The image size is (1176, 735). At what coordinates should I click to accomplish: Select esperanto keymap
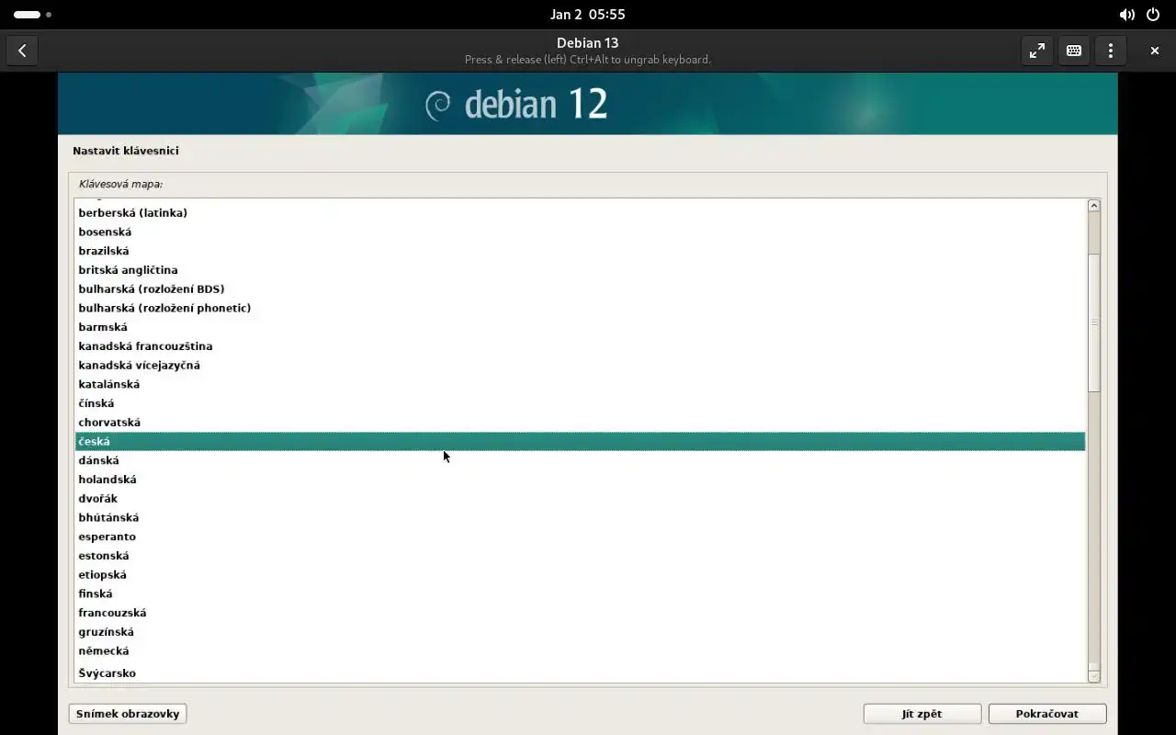coord(580,537)
